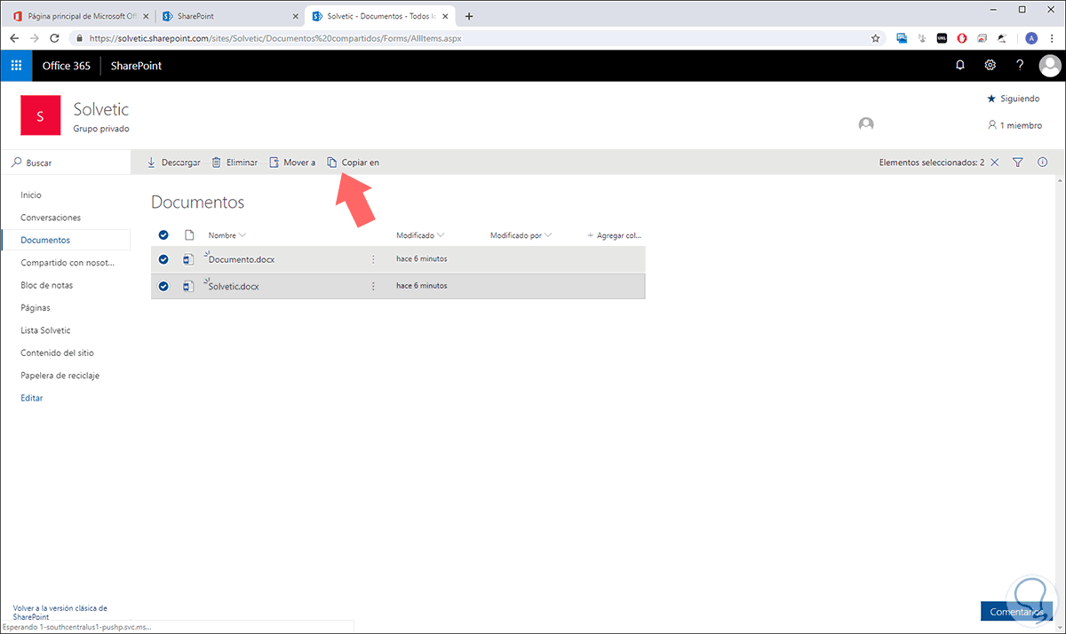Click the browser forward arrow

(x=35, y=38)
